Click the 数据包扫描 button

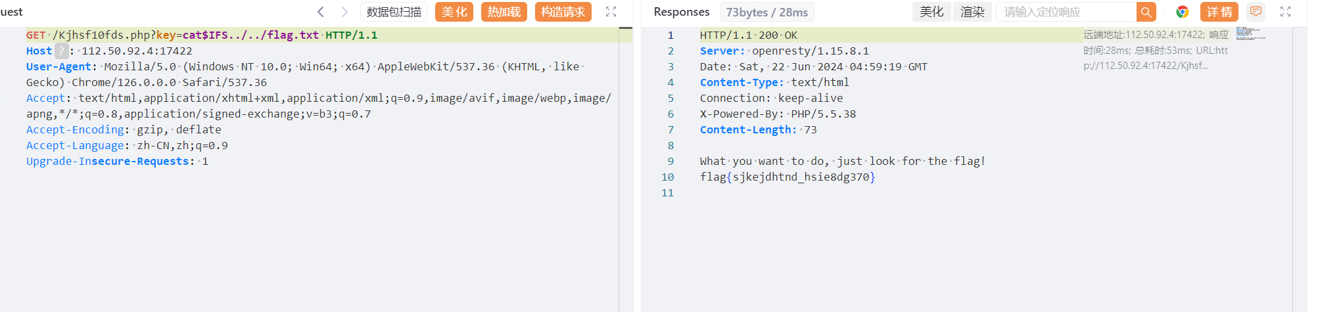pyautogui.click(x=394, y=12)
